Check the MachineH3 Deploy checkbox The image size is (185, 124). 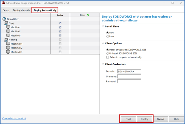[60, 52]
